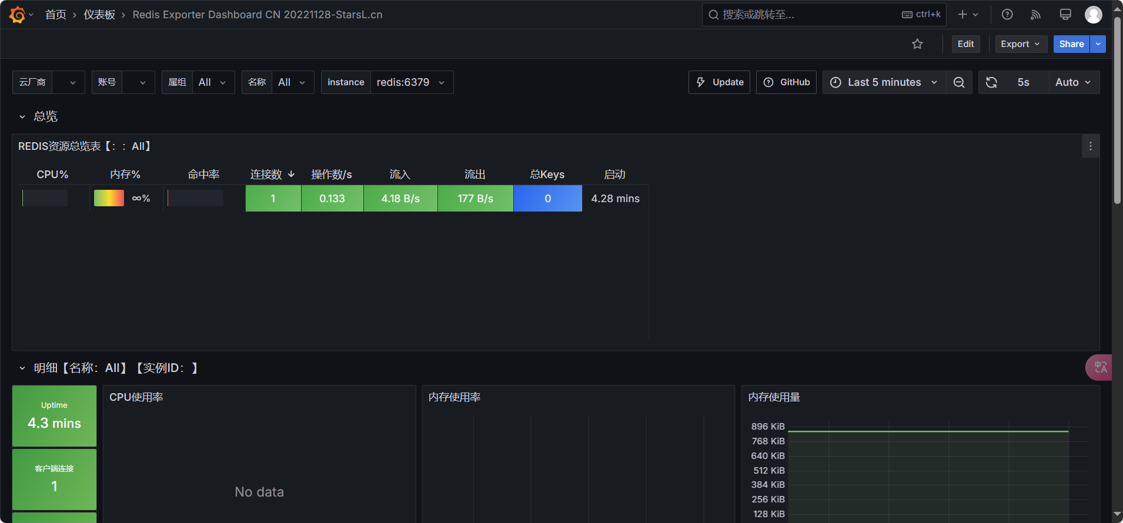Screen dimensions: 1123x523
Task: Open the GitHub link button
Action: pos(786,82)
